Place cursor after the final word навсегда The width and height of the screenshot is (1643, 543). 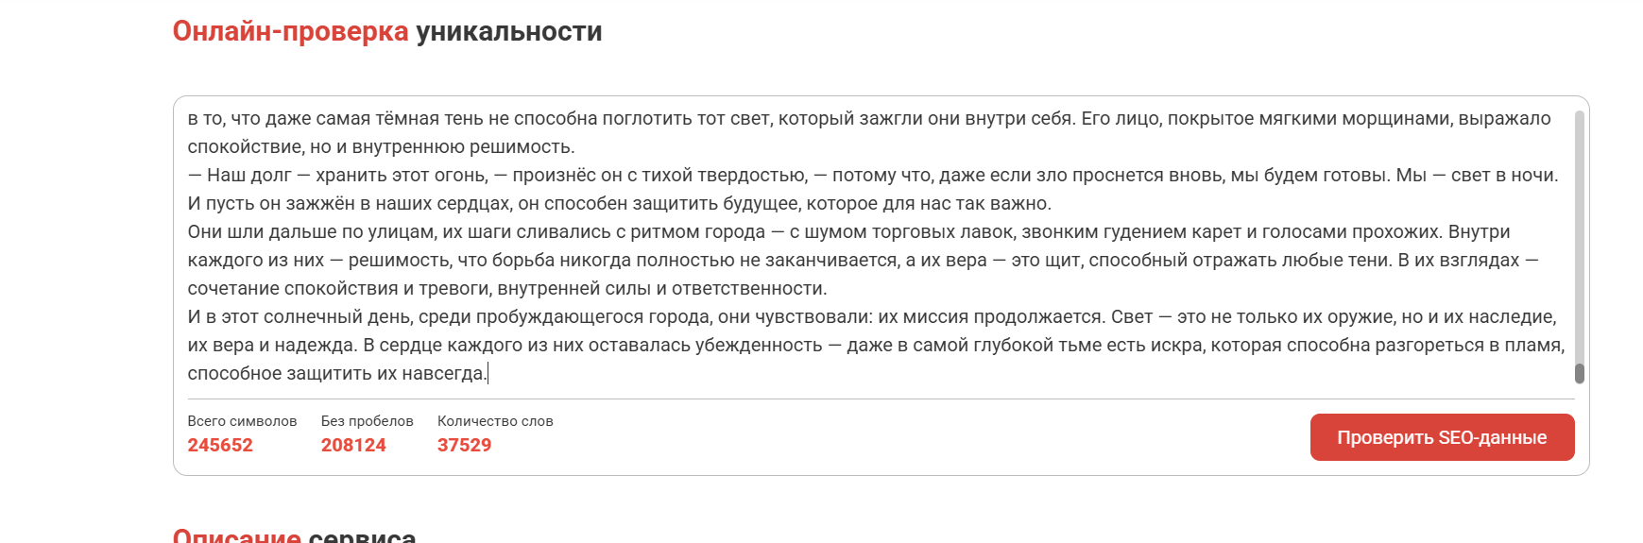(488, 374)
